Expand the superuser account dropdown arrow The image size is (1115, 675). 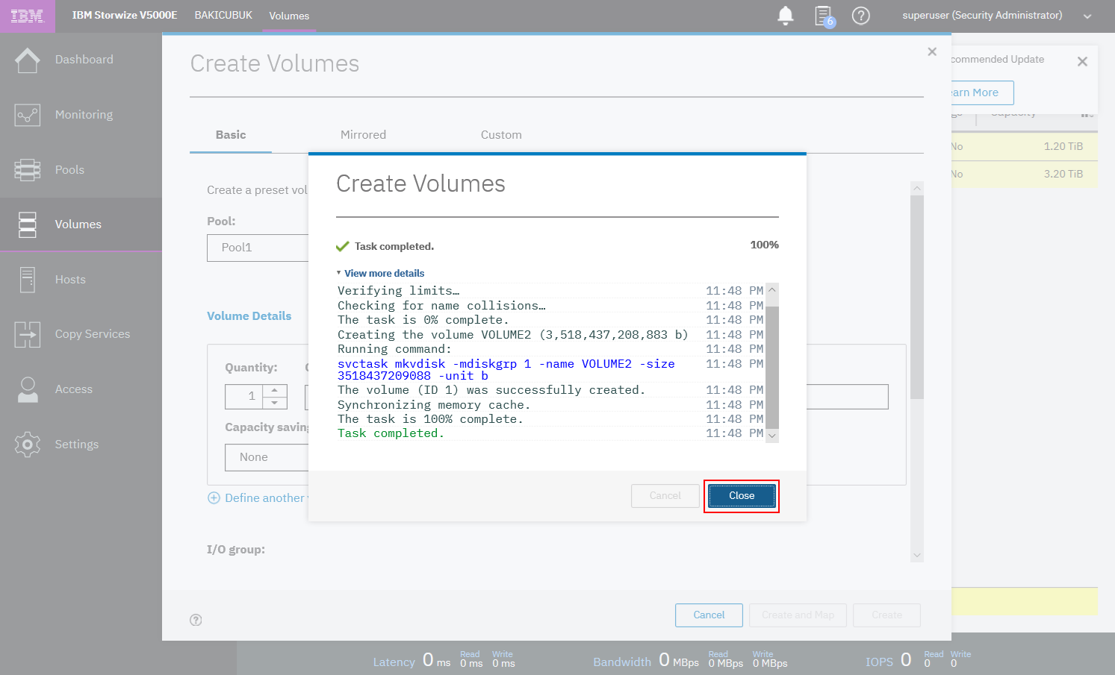point(1087,16)
